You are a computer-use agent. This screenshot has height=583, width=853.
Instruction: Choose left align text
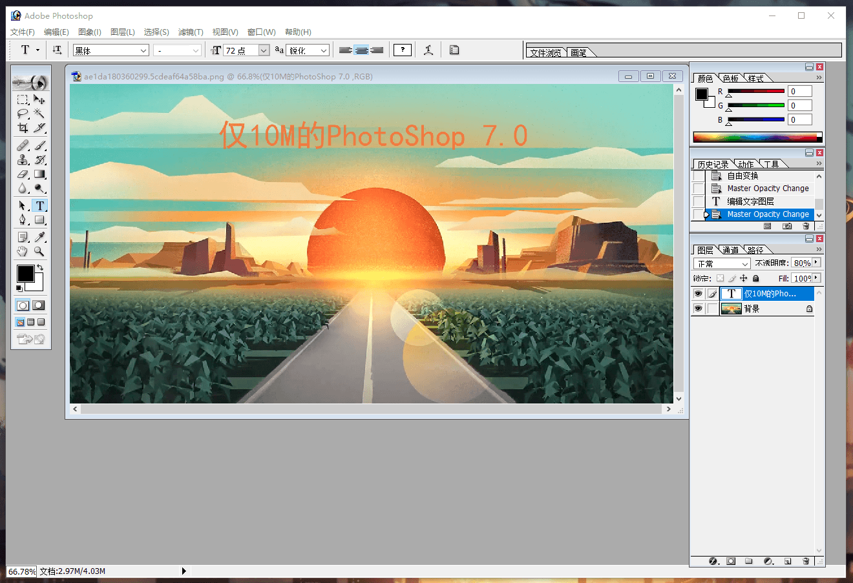pos(346,50)
